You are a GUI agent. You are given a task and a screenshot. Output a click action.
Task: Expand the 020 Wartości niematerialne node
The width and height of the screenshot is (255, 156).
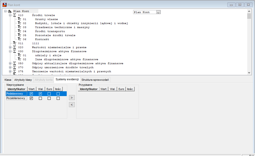coord(10,47)
